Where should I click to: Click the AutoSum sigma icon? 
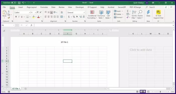pyautogui.click(x=128, y=11)
